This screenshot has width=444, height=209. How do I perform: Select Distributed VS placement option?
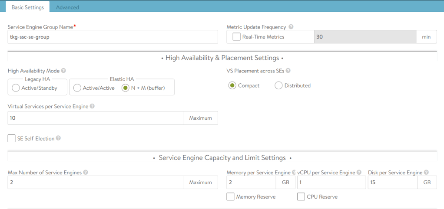point(278,85)
